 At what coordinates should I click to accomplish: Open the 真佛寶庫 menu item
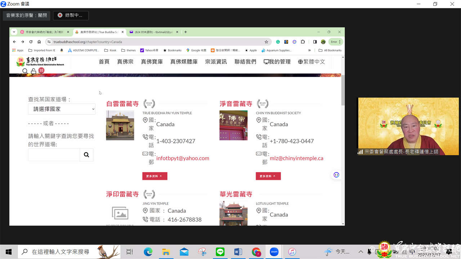point(152,62)
